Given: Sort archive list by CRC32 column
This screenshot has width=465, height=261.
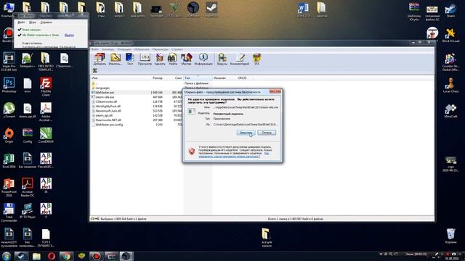Looking at the screenshot, I should pos(242,78).
